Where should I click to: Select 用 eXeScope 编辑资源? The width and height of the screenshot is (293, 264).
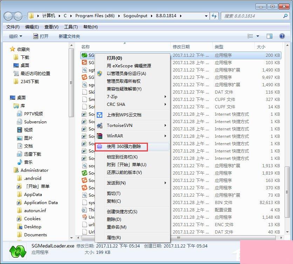click(x=129, y=66)
